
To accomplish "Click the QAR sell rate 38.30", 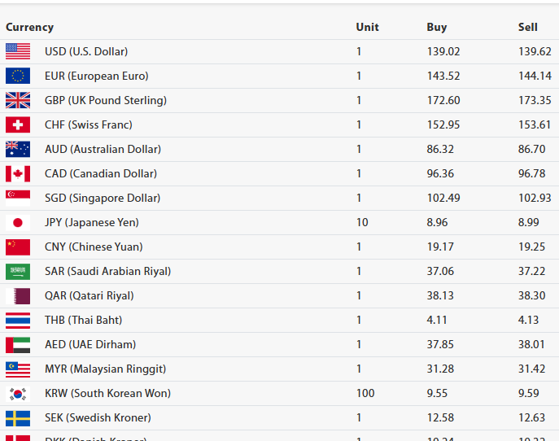I will click(x=531, y=295).
